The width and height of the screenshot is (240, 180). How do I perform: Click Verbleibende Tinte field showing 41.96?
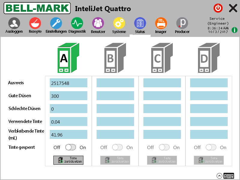pyautogui.click(x=68, y=134)
